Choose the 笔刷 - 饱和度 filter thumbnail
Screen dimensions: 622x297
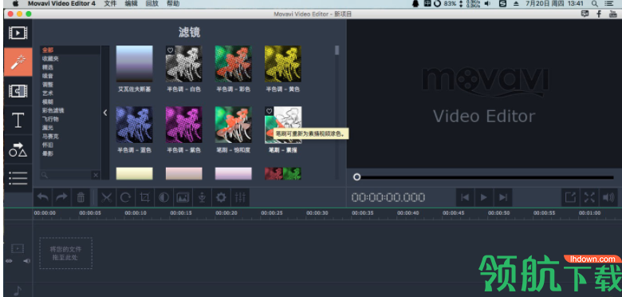(233, 125)
